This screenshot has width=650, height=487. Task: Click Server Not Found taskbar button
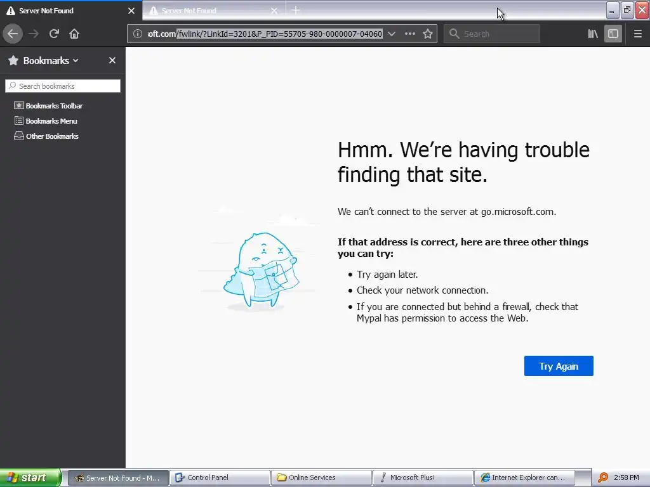[118, 477]
